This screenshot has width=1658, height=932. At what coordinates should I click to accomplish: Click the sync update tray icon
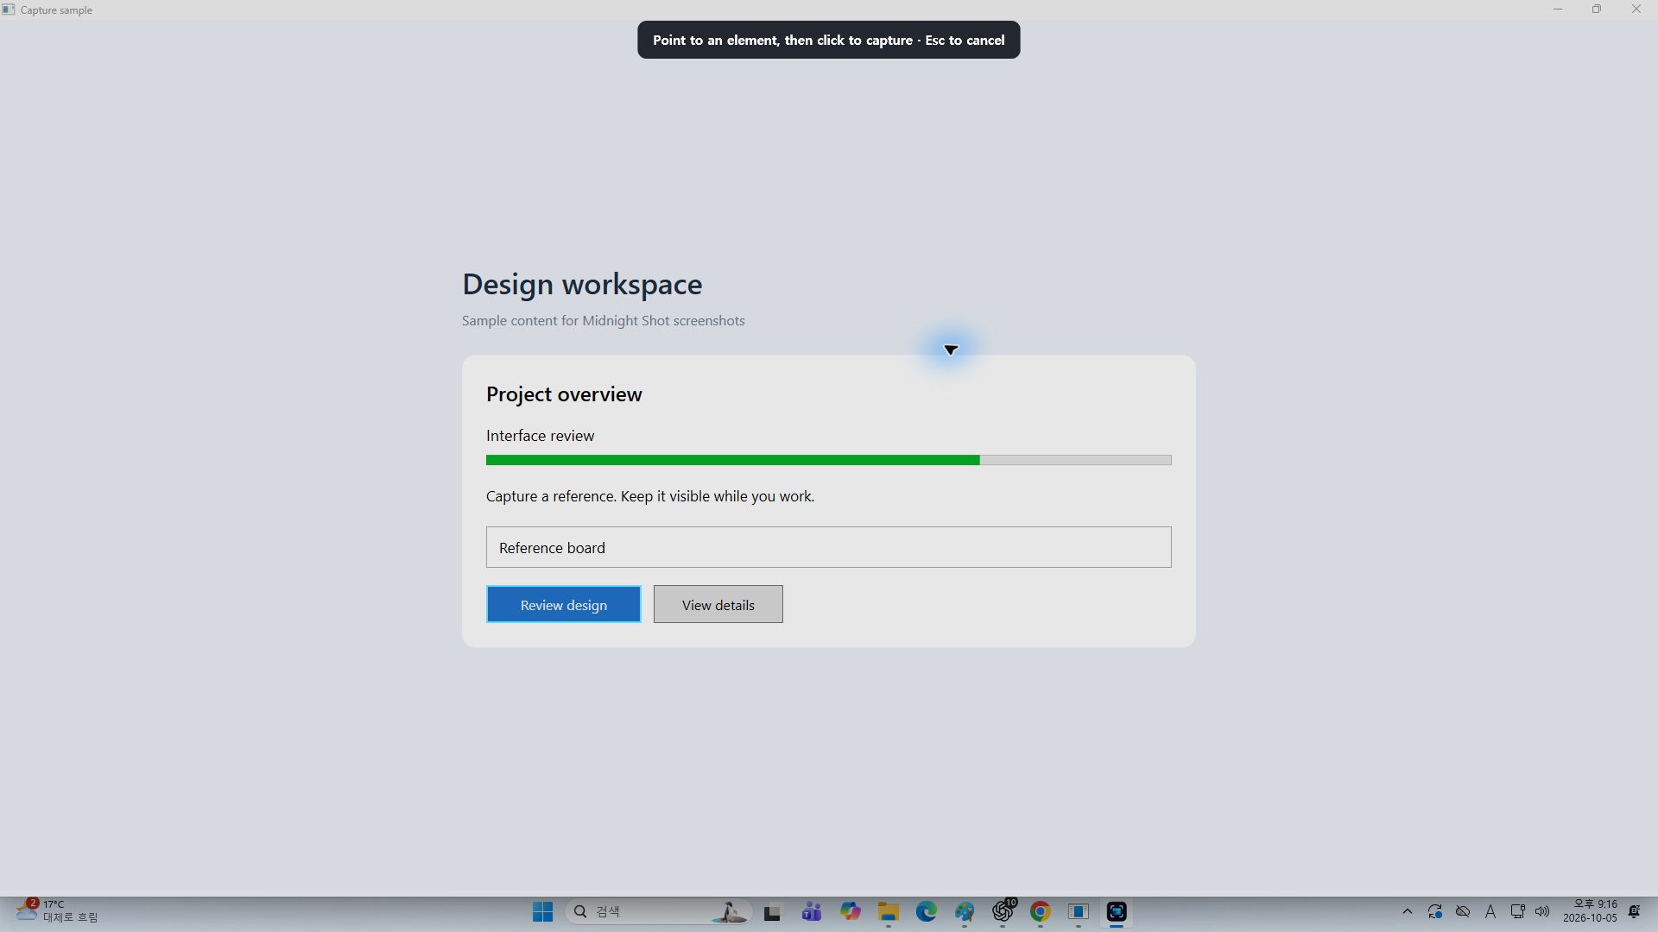tap(1435, 911)
